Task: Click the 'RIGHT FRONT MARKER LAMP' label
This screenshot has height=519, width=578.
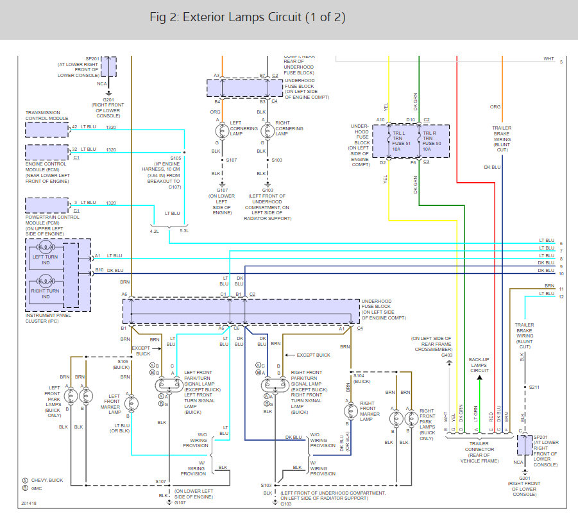Action: [x=370, y=411]
